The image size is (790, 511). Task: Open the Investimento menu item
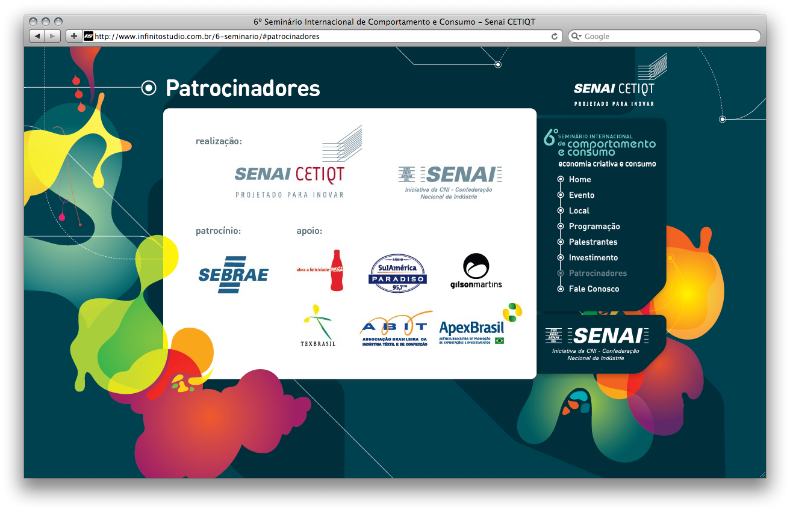point(593,257)
